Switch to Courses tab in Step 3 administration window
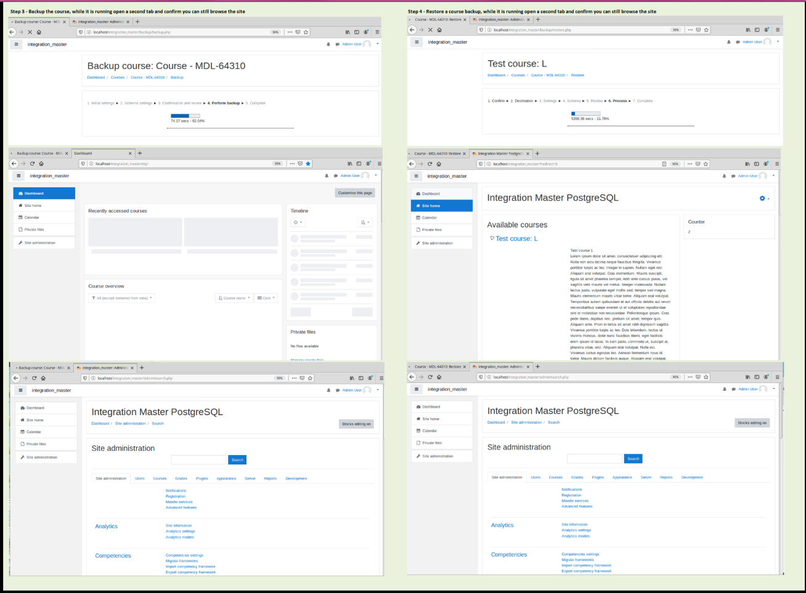 [160, 478]
